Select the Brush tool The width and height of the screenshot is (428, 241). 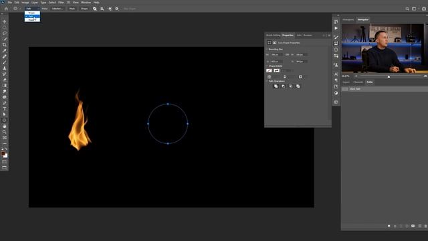coord(5,62)
